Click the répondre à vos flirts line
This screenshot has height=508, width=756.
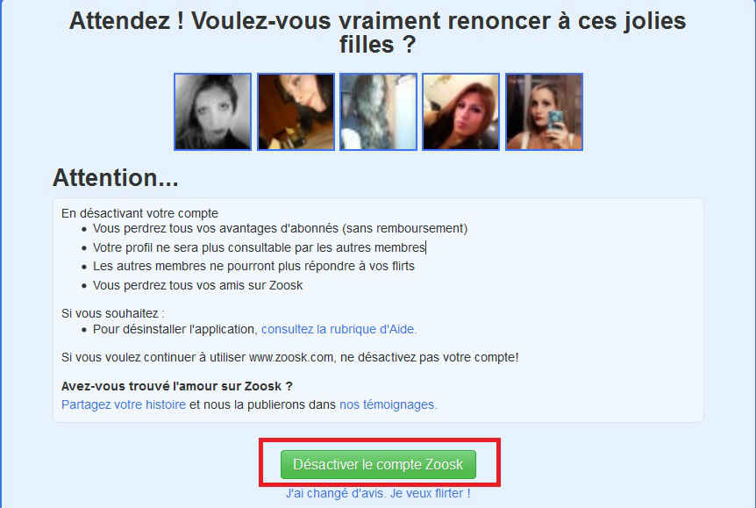253,267
